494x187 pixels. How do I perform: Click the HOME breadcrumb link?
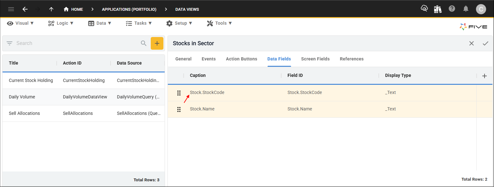pos(73,9)
